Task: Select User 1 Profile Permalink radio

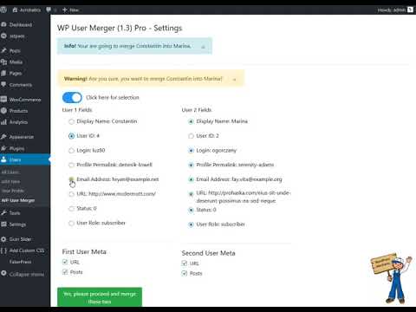Action: click(71, 165)
